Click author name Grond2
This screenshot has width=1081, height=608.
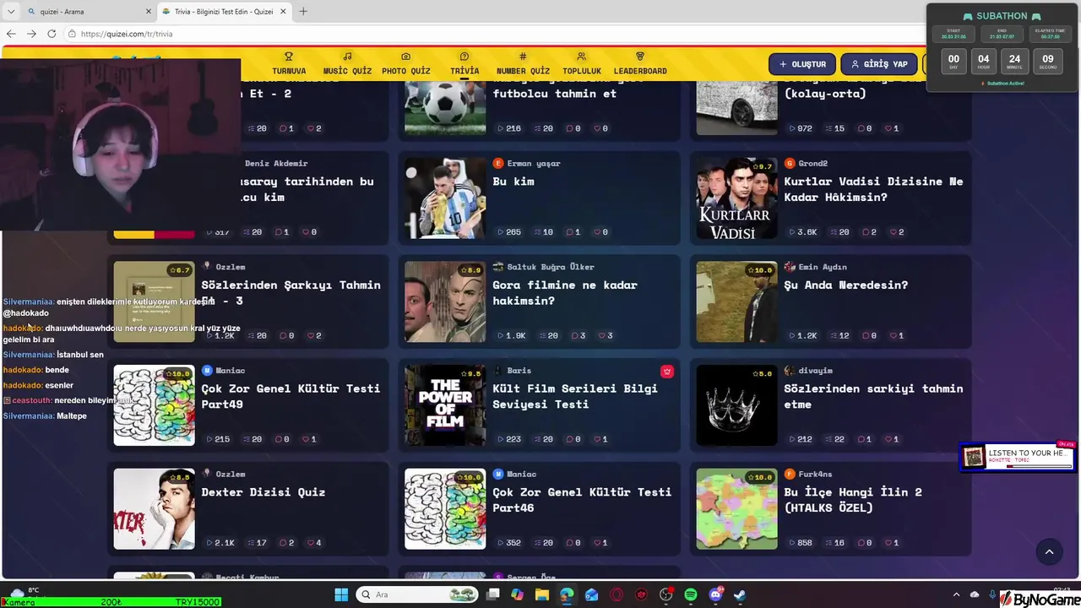813,163
